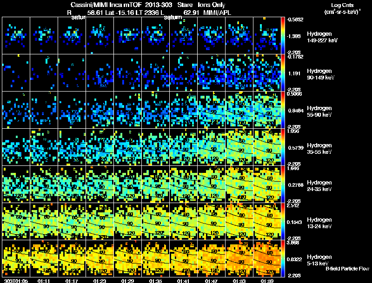372x283 pixels.
Task: Open the 13-24 keV image at 303T01:05
Action: 16,222
